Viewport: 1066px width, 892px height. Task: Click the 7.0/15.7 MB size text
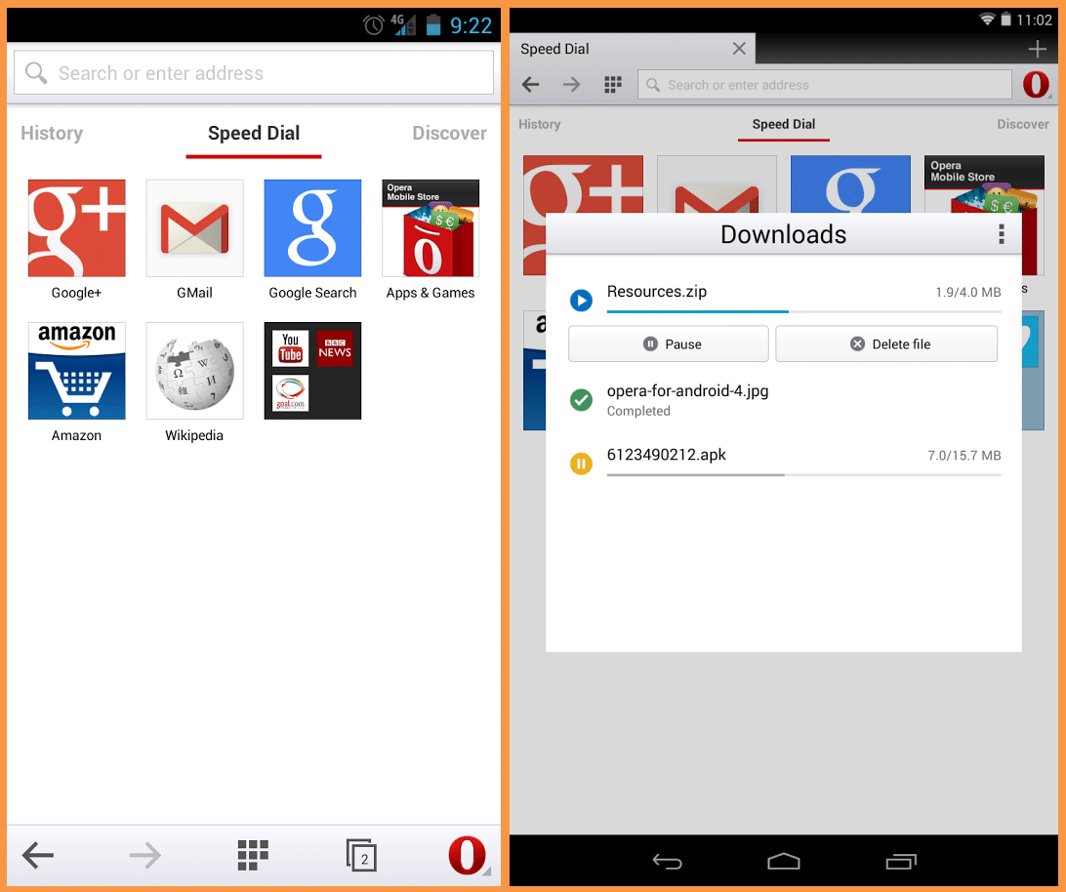click(x=964, y=456)
